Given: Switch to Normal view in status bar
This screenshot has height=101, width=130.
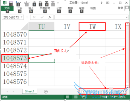Looking at the screenshot, I should pos(68,97).
